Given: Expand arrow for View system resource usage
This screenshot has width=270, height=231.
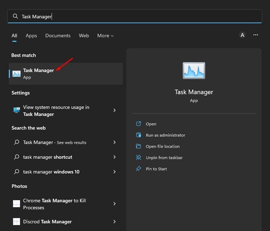Looking at the screenshot, I should [x=114, y=110].
